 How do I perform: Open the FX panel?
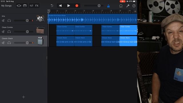tap(37, 6)
